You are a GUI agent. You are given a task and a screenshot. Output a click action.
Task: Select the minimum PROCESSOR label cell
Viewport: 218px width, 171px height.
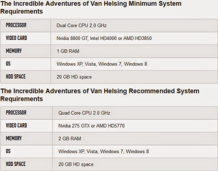point(26,25)
